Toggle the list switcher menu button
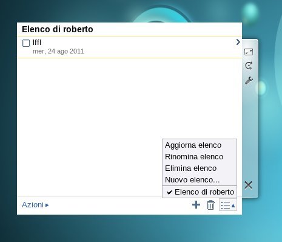The image size is (282, 242). 228,205
